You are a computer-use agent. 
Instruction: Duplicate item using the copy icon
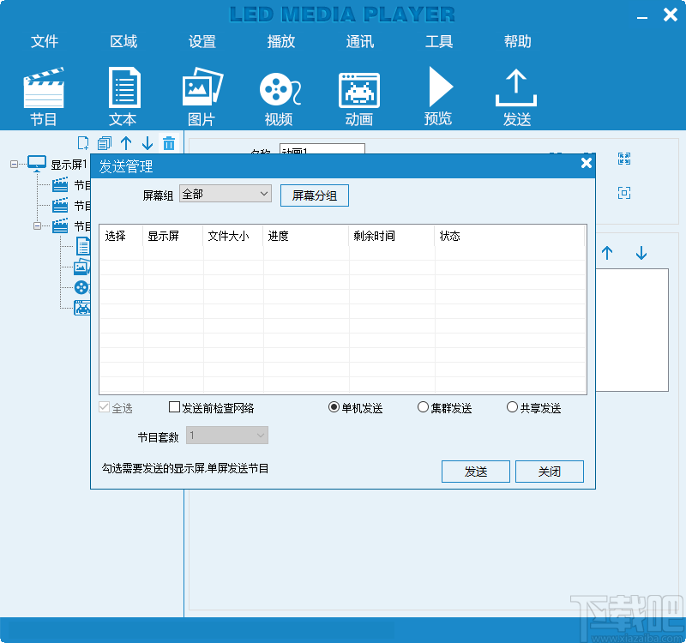(x=105, y=143)
